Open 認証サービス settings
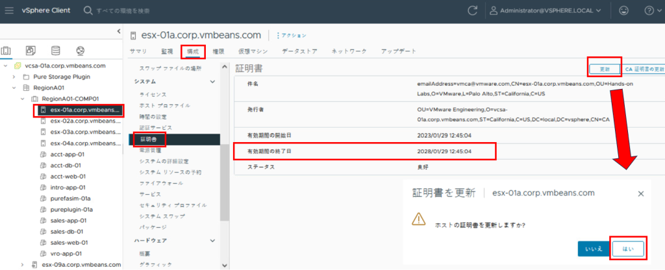 156,128
